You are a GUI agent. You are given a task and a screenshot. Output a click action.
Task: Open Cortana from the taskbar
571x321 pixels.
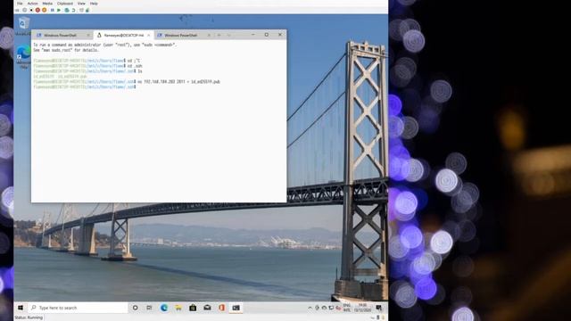coord(135,308)
